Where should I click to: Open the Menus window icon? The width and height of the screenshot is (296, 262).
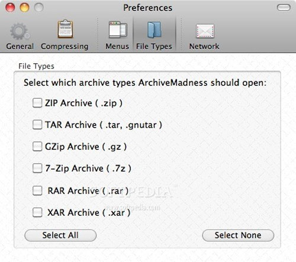pos(118,30)
